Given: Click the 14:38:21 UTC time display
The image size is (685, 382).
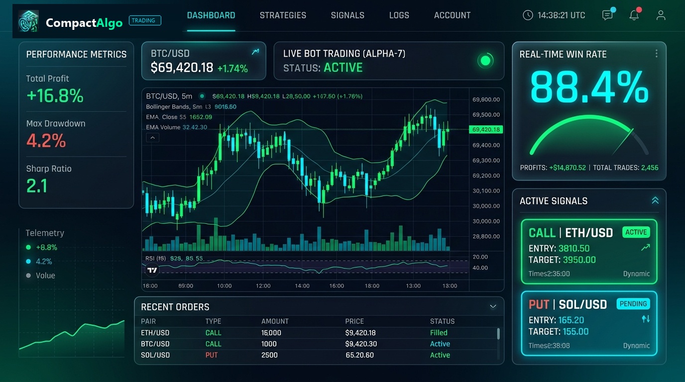Looking at the screenshot, I should tap(562, 15).
